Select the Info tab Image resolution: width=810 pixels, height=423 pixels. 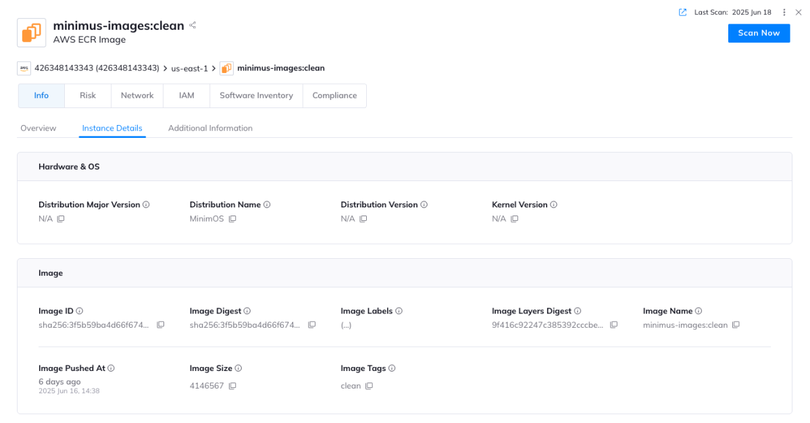(41, 95)
